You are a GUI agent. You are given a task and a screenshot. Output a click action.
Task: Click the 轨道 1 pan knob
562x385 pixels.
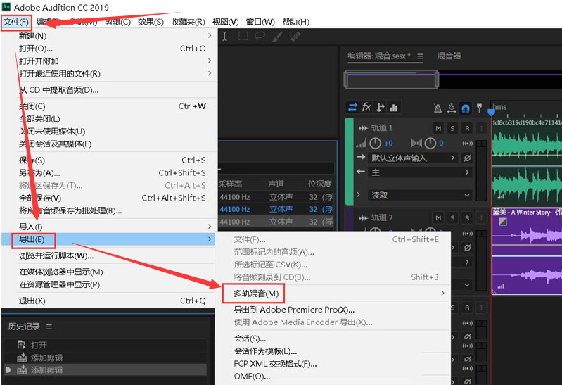click(430, 144)
